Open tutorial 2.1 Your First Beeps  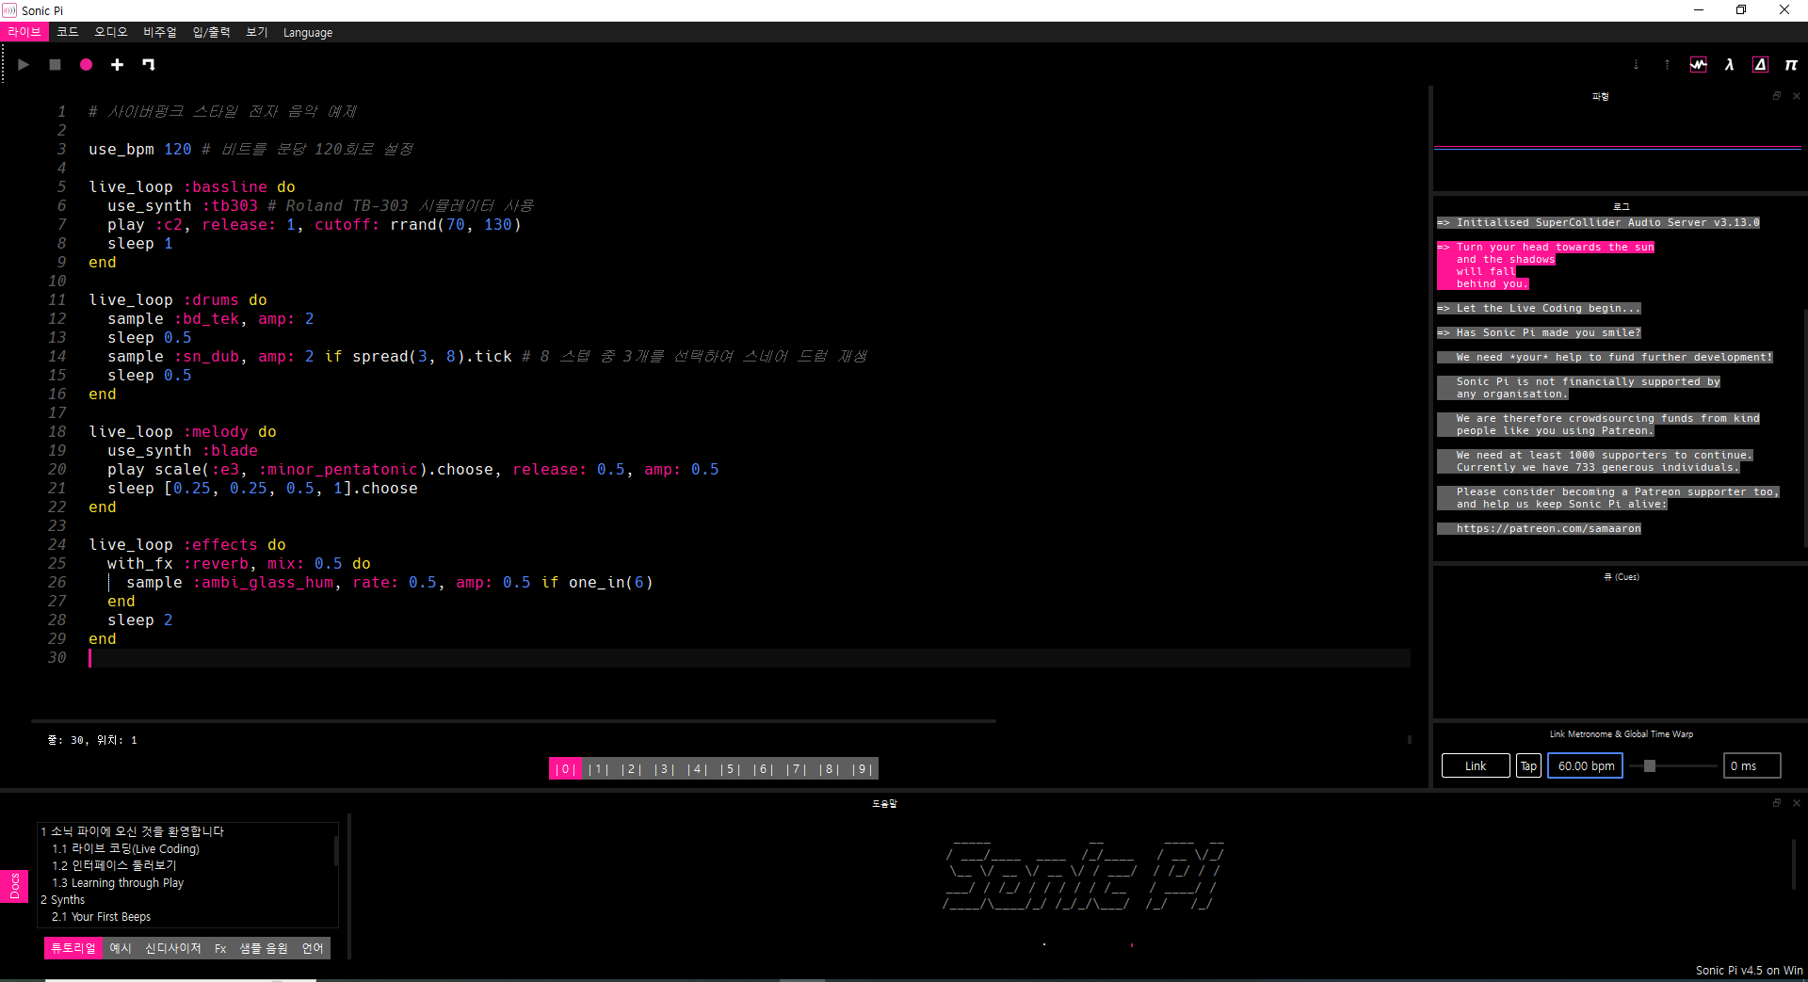point(101,916)
